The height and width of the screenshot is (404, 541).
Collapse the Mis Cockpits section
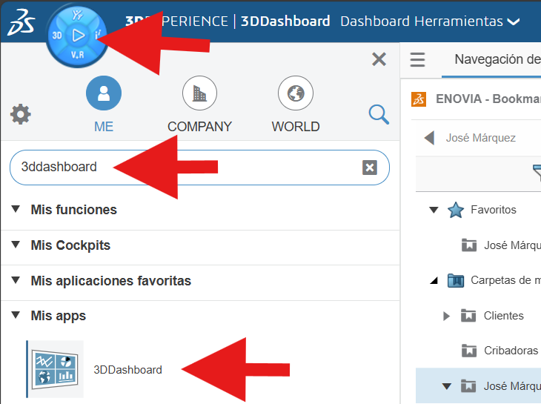click(x=16, y=245)
